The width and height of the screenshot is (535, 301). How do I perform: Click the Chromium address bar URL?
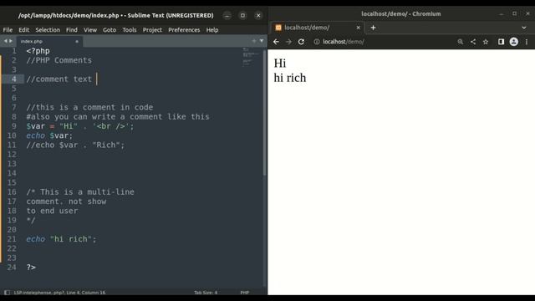pos(344,42)
